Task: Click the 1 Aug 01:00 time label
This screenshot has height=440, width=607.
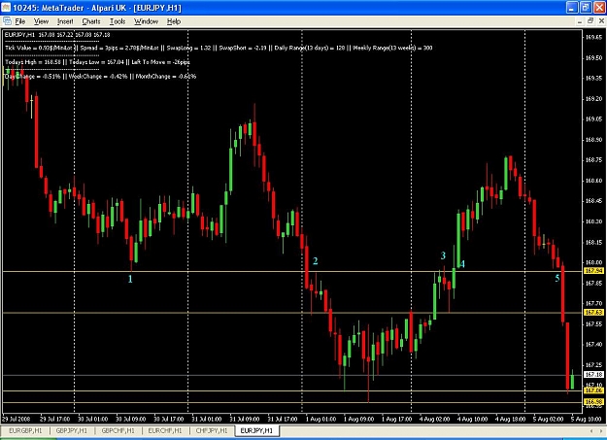Action: tap(320, 419)
